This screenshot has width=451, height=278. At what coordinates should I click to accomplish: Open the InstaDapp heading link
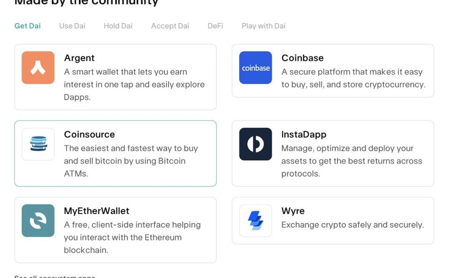tap(304, 134)
